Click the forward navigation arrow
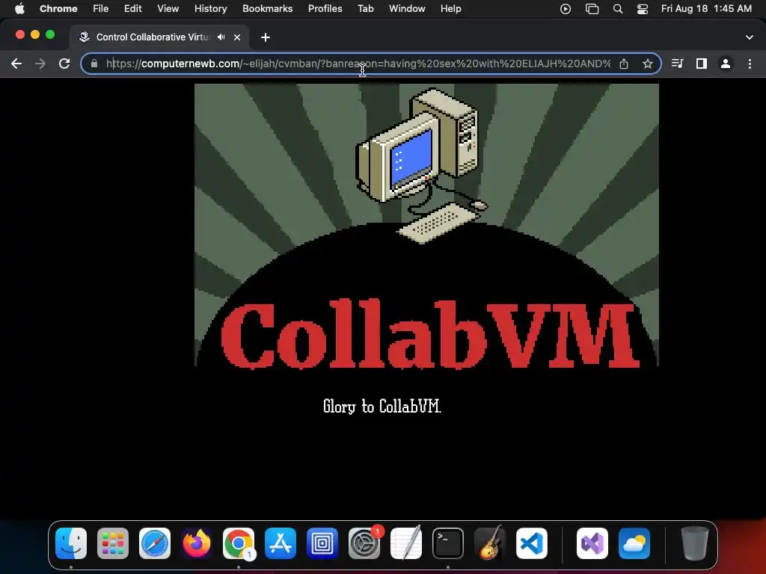766x574 pixels. pyautogui.click(x=40, y=64)
